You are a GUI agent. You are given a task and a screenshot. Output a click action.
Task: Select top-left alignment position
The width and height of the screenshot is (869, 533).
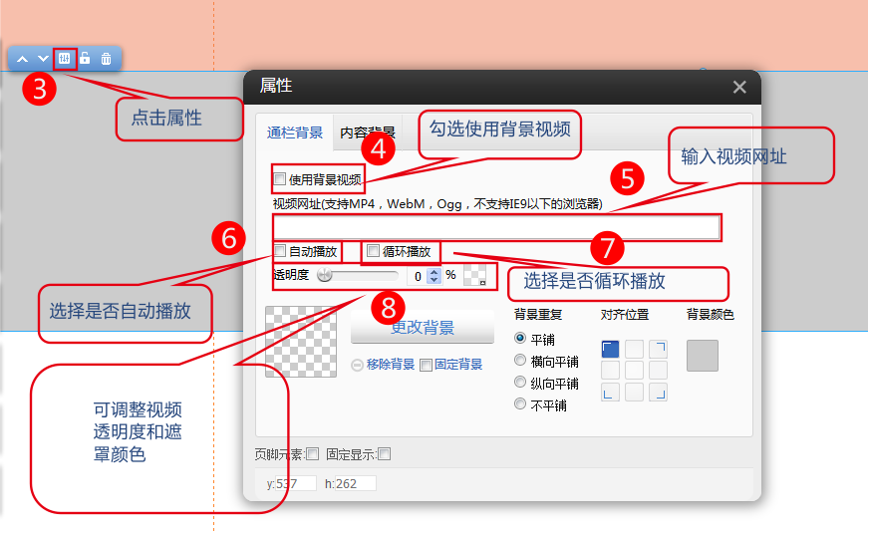point(611,349)
